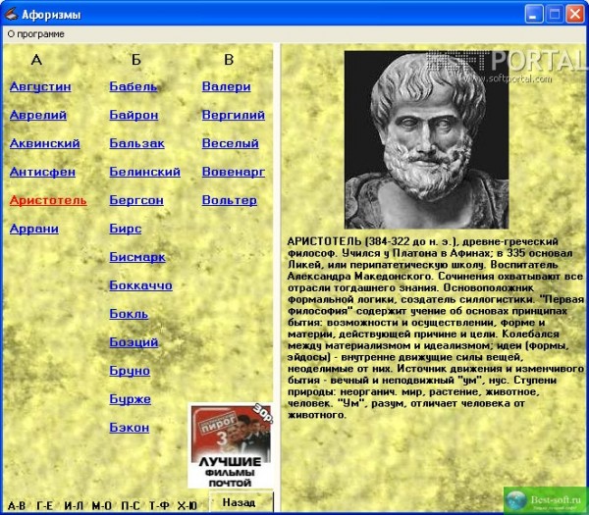The image size is (589, 515).
Task: Open the Валери link
Action: click(226, 86)
